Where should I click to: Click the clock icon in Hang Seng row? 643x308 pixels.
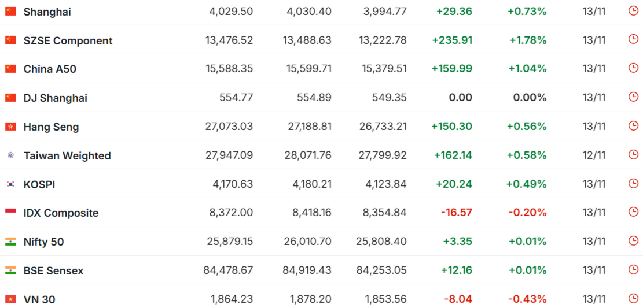coord(633,126)
